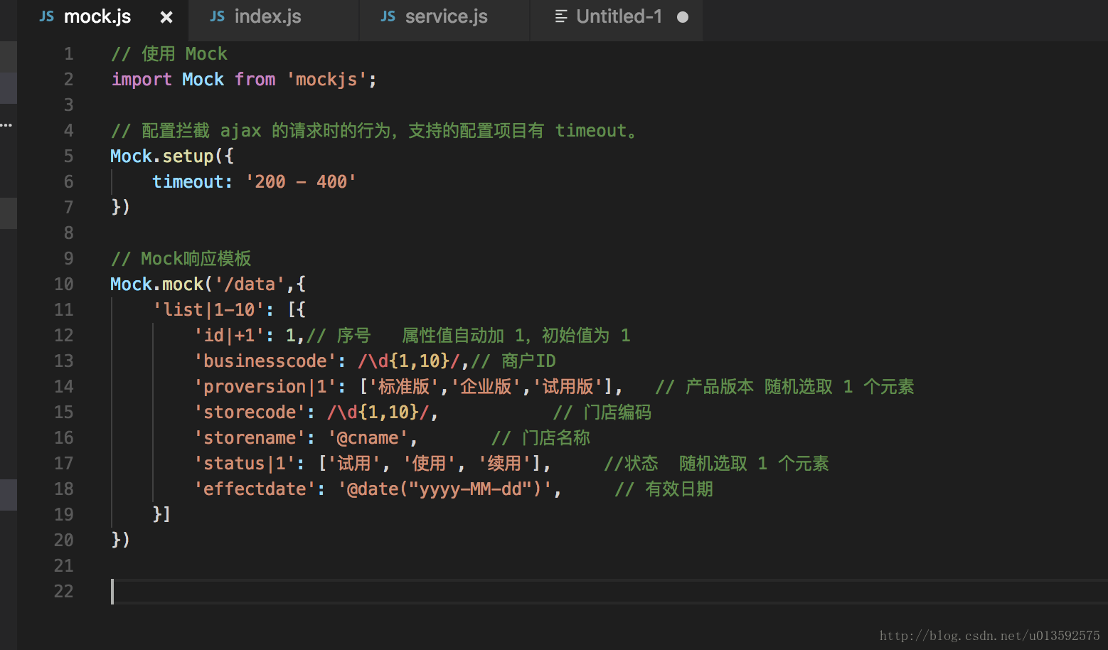The height and width of the screenshot is (650, 1108).
Task: Click the '/data' string on line 10
Action: [x=250, y=284]
